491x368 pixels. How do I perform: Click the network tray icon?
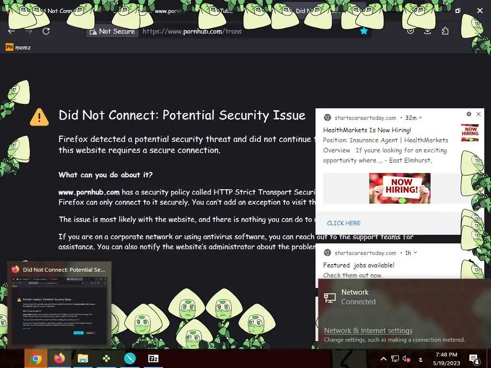pos(395,359)
